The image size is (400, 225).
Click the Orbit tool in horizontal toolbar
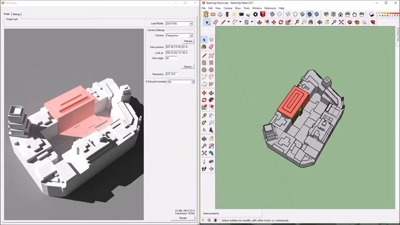click(x=320, y=22)
